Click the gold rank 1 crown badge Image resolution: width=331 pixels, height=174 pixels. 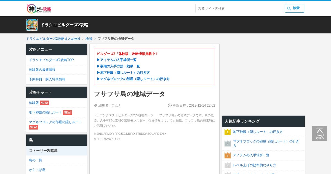pos(228,132)
